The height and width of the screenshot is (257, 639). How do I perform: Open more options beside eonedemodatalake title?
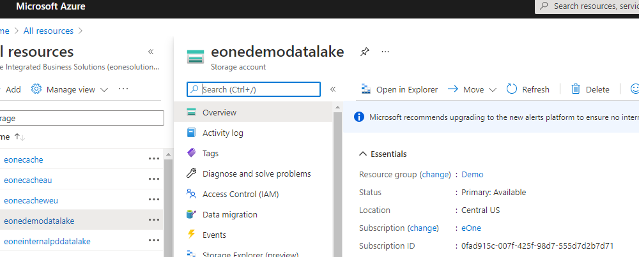coord(385,52)
